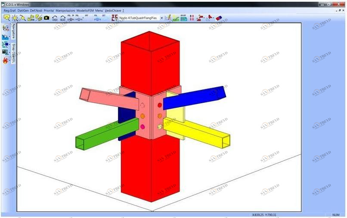
Task: Click the REDO toolbar button
Action: [x=63, y=18]
